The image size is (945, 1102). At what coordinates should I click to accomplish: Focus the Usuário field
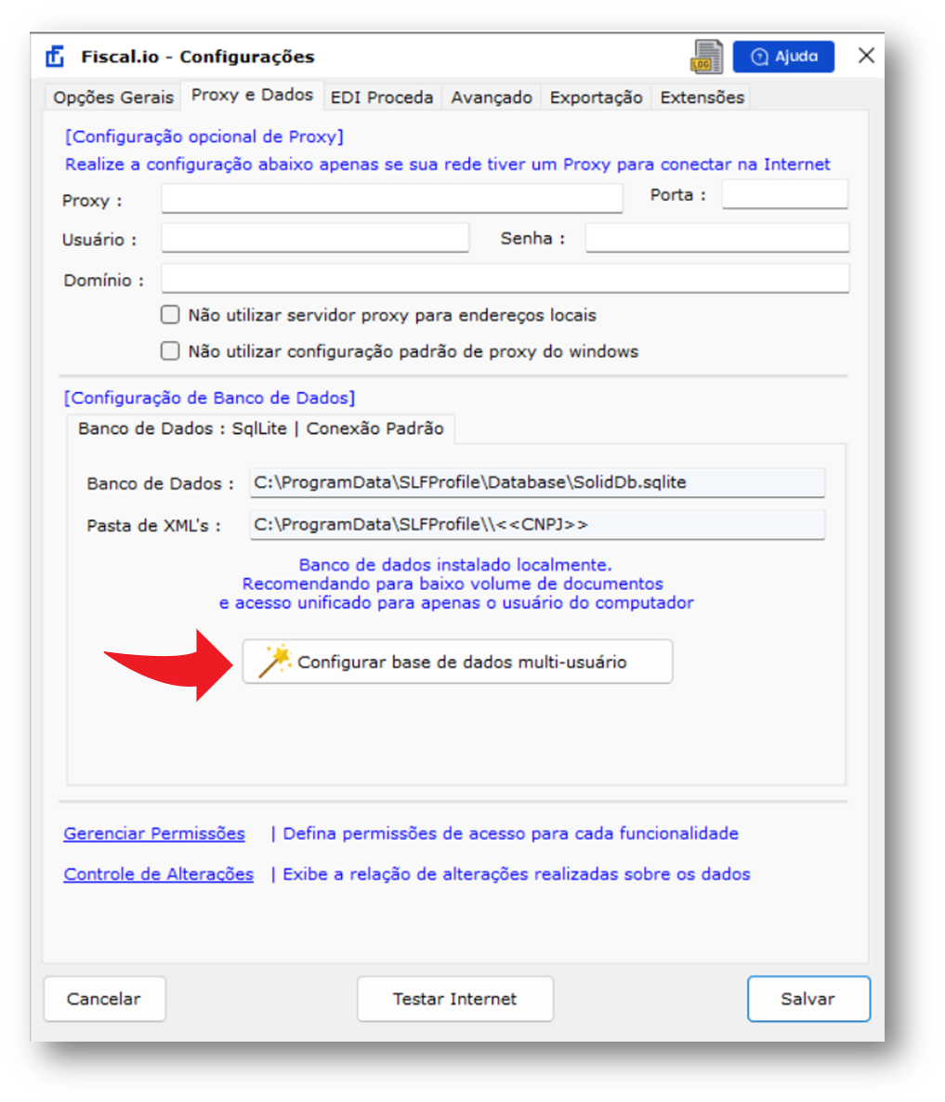point(315,238)
